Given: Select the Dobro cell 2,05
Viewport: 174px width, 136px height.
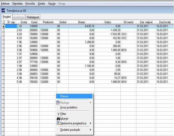Looking at the screenshot, I should coord(108,70).
